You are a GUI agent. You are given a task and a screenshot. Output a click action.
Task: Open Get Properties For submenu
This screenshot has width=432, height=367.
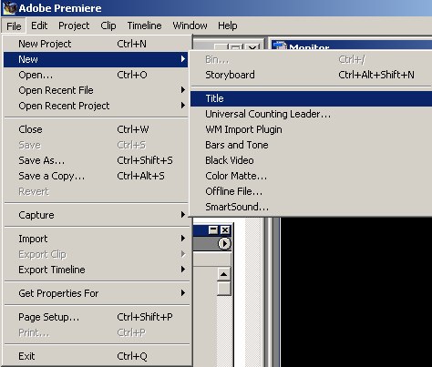click(96, 293)
